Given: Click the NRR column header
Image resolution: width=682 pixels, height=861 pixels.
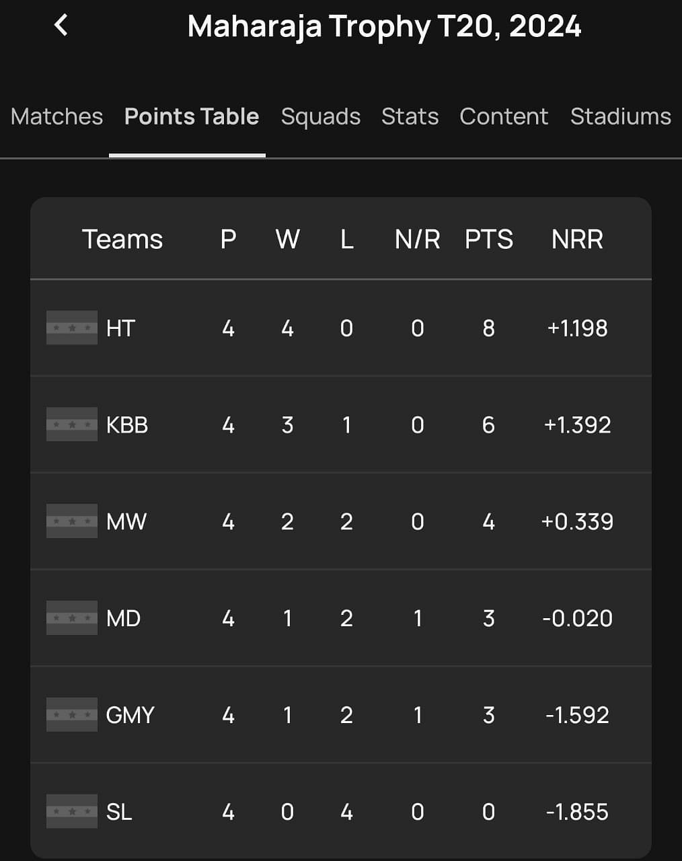Looking at the screenshot, I should [x=577, y=239].
